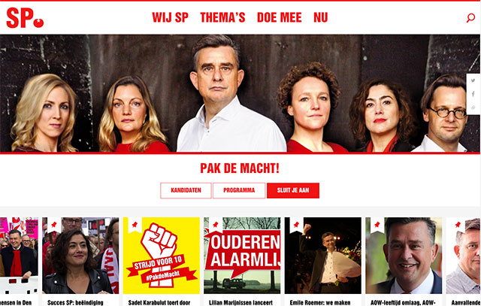The width and height of the screenshot is (481, 306).
Task: Click the red SLUIT JE AAN button
Action: [293, 190]
